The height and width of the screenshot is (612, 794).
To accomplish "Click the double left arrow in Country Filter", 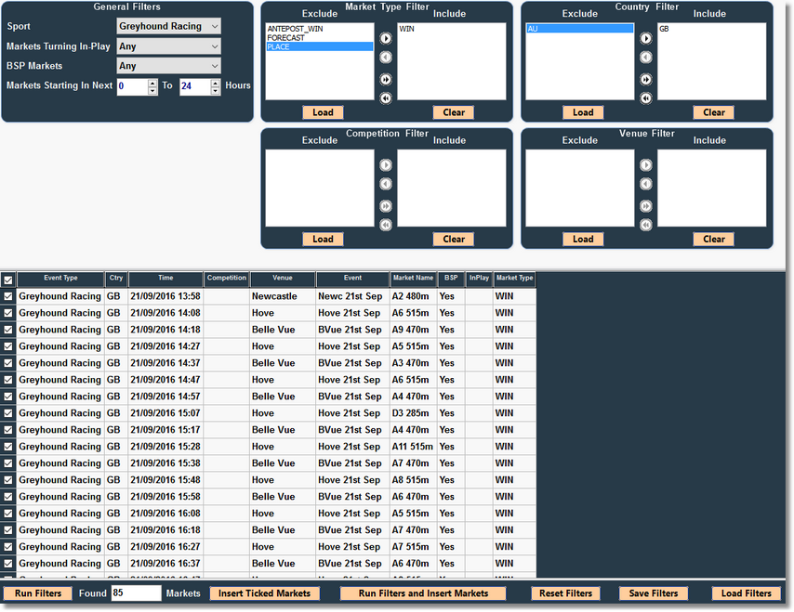I will [x=646, y=98].
